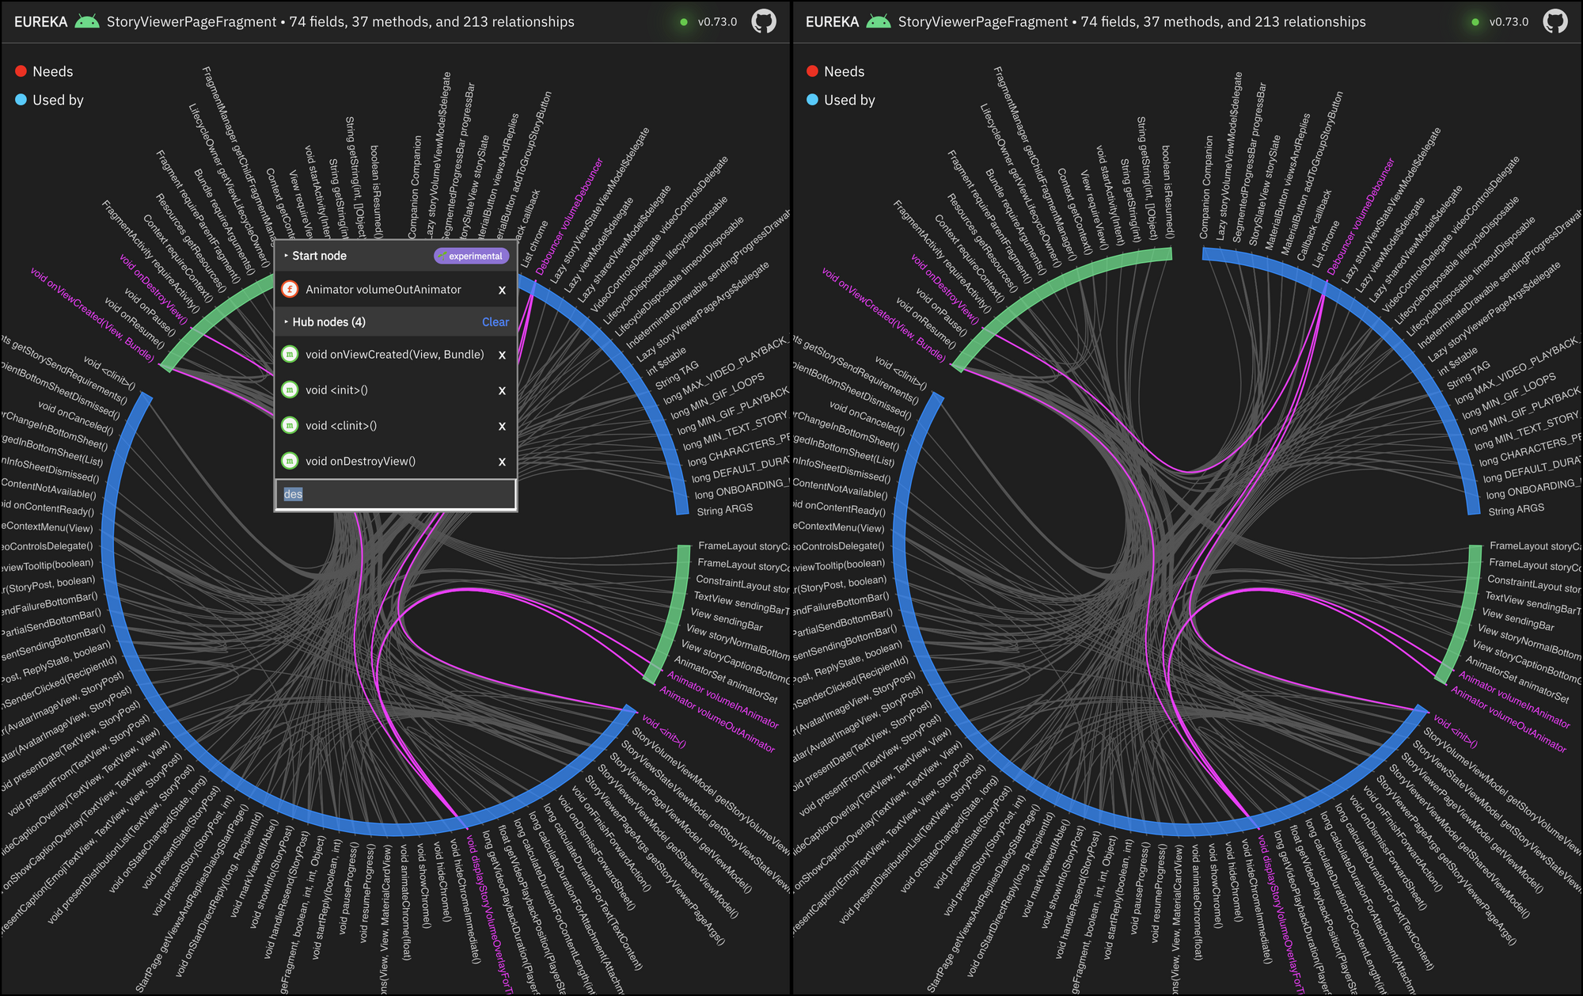Click blue Used by legend dot in right pane
Image resolution: width=1583 pixels, height=996 pixels.
pyautogui.click(x=812, y=100)
